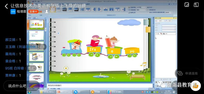Select the blue cloud shape on slide
Image resolution: width=204 pixels, height=94 pixels.
pos(129,23)
